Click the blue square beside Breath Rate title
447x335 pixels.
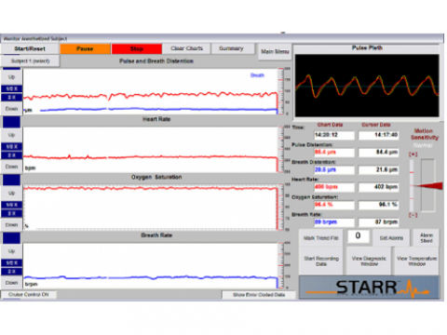coord(12,237)
